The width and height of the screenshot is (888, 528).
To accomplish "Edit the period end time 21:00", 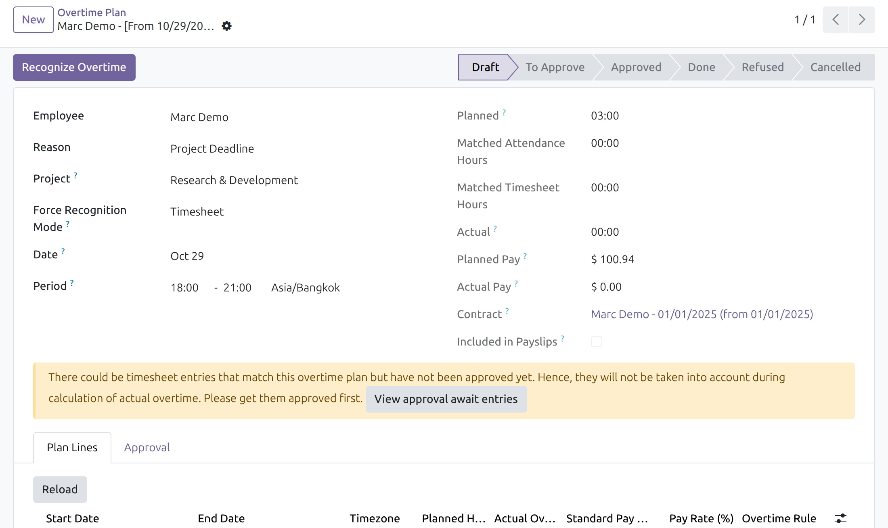I will (x=237, y=287).
